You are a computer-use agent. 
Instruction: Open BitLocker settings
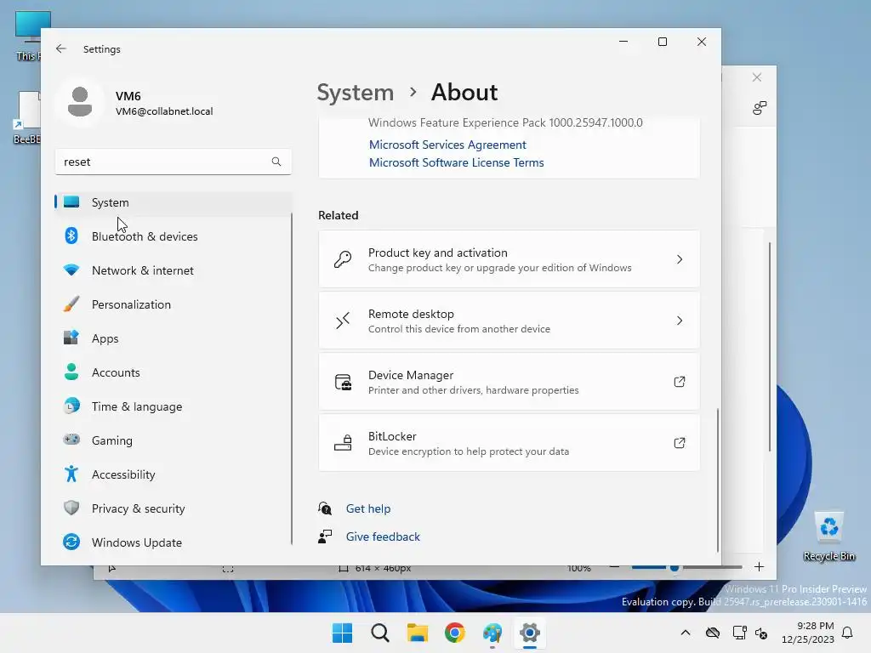(509, 442)
